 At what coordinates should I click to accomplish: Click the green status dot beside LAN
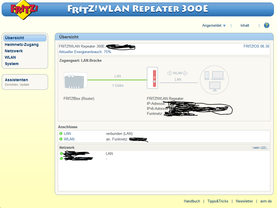coord(61,133)
